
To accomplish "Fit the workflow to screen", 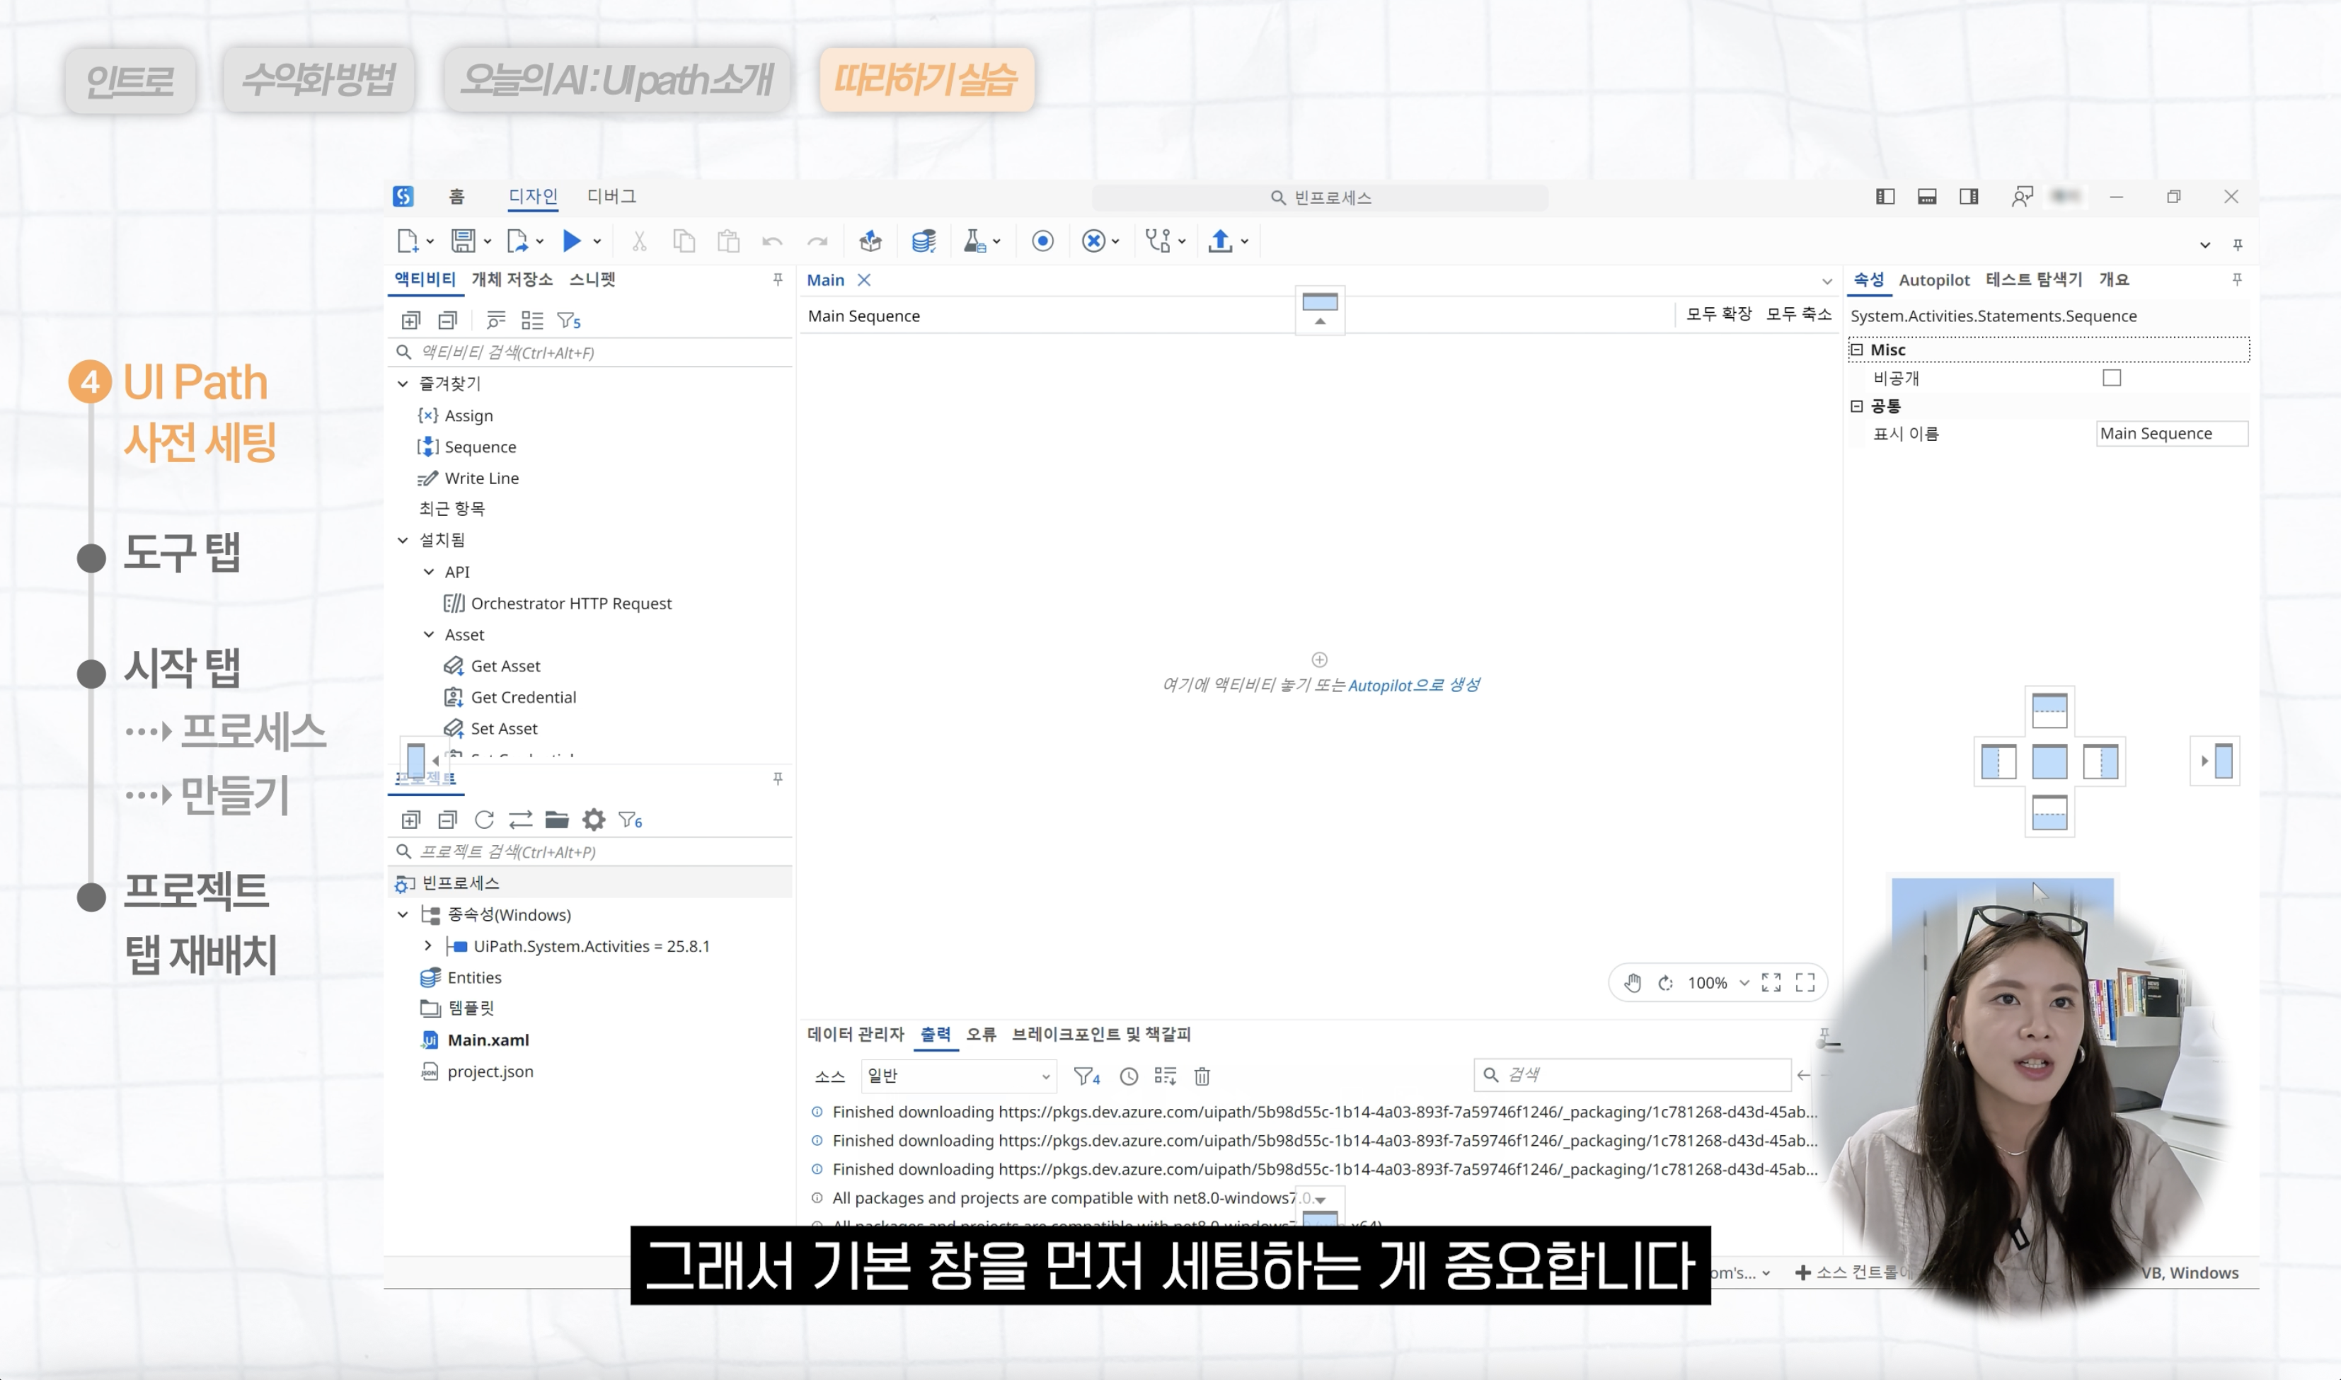I will click(x=1772, y=983).
